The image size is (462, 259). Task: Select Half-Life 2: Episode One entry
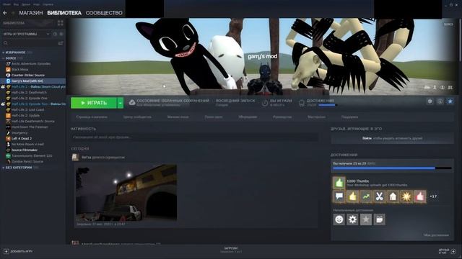click(30, 98)
